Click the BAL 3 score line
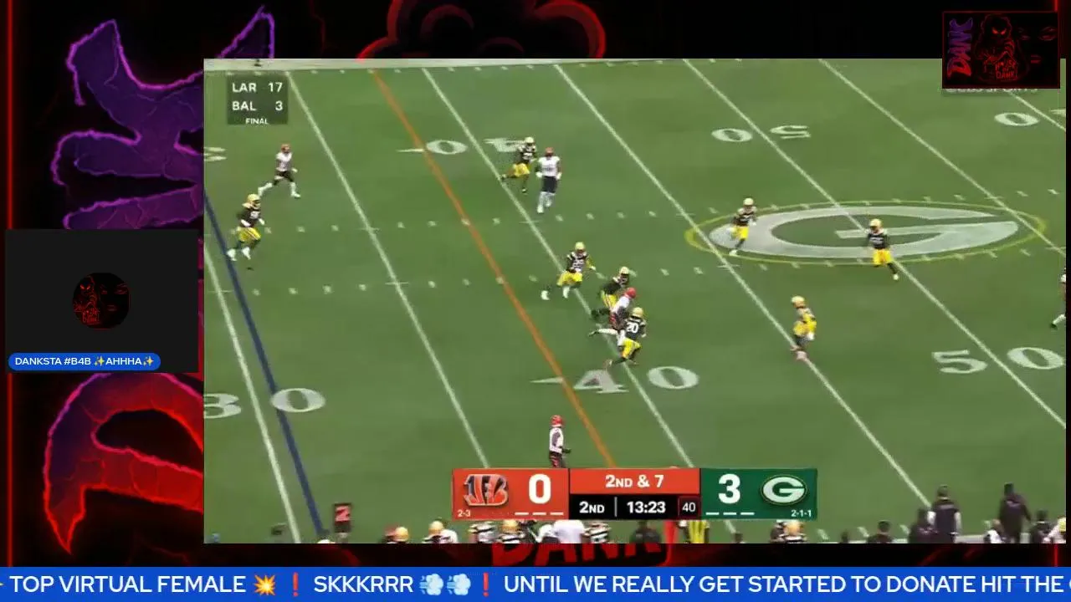1071x602 pixels. tap(257, 106)
